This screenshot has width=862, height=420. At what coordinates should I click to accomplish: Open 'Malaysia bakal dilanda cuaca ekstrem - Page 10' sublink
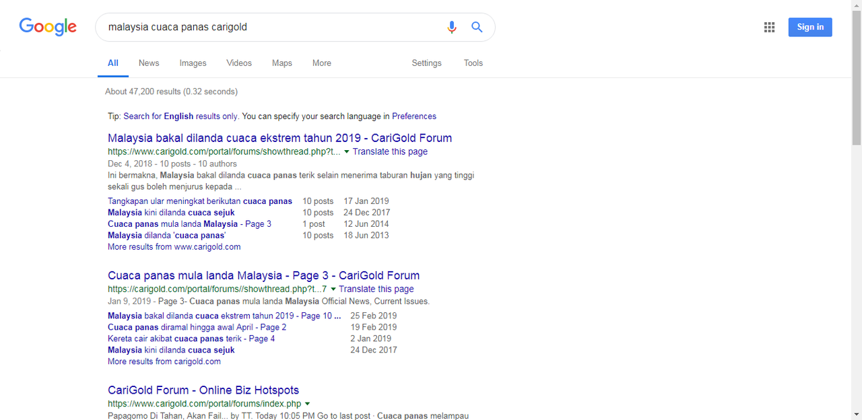pos(224,316)
